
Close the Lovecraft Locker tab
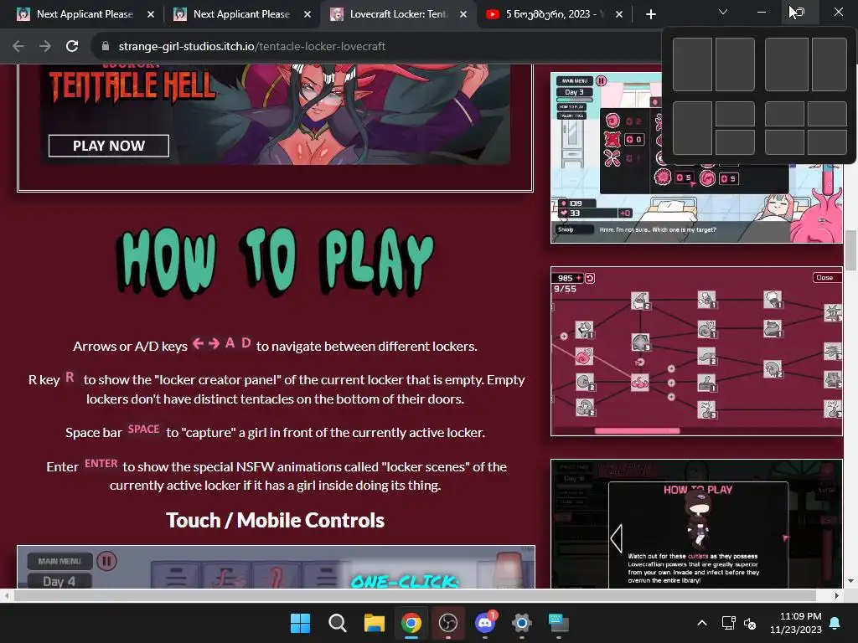coord(463,14)
